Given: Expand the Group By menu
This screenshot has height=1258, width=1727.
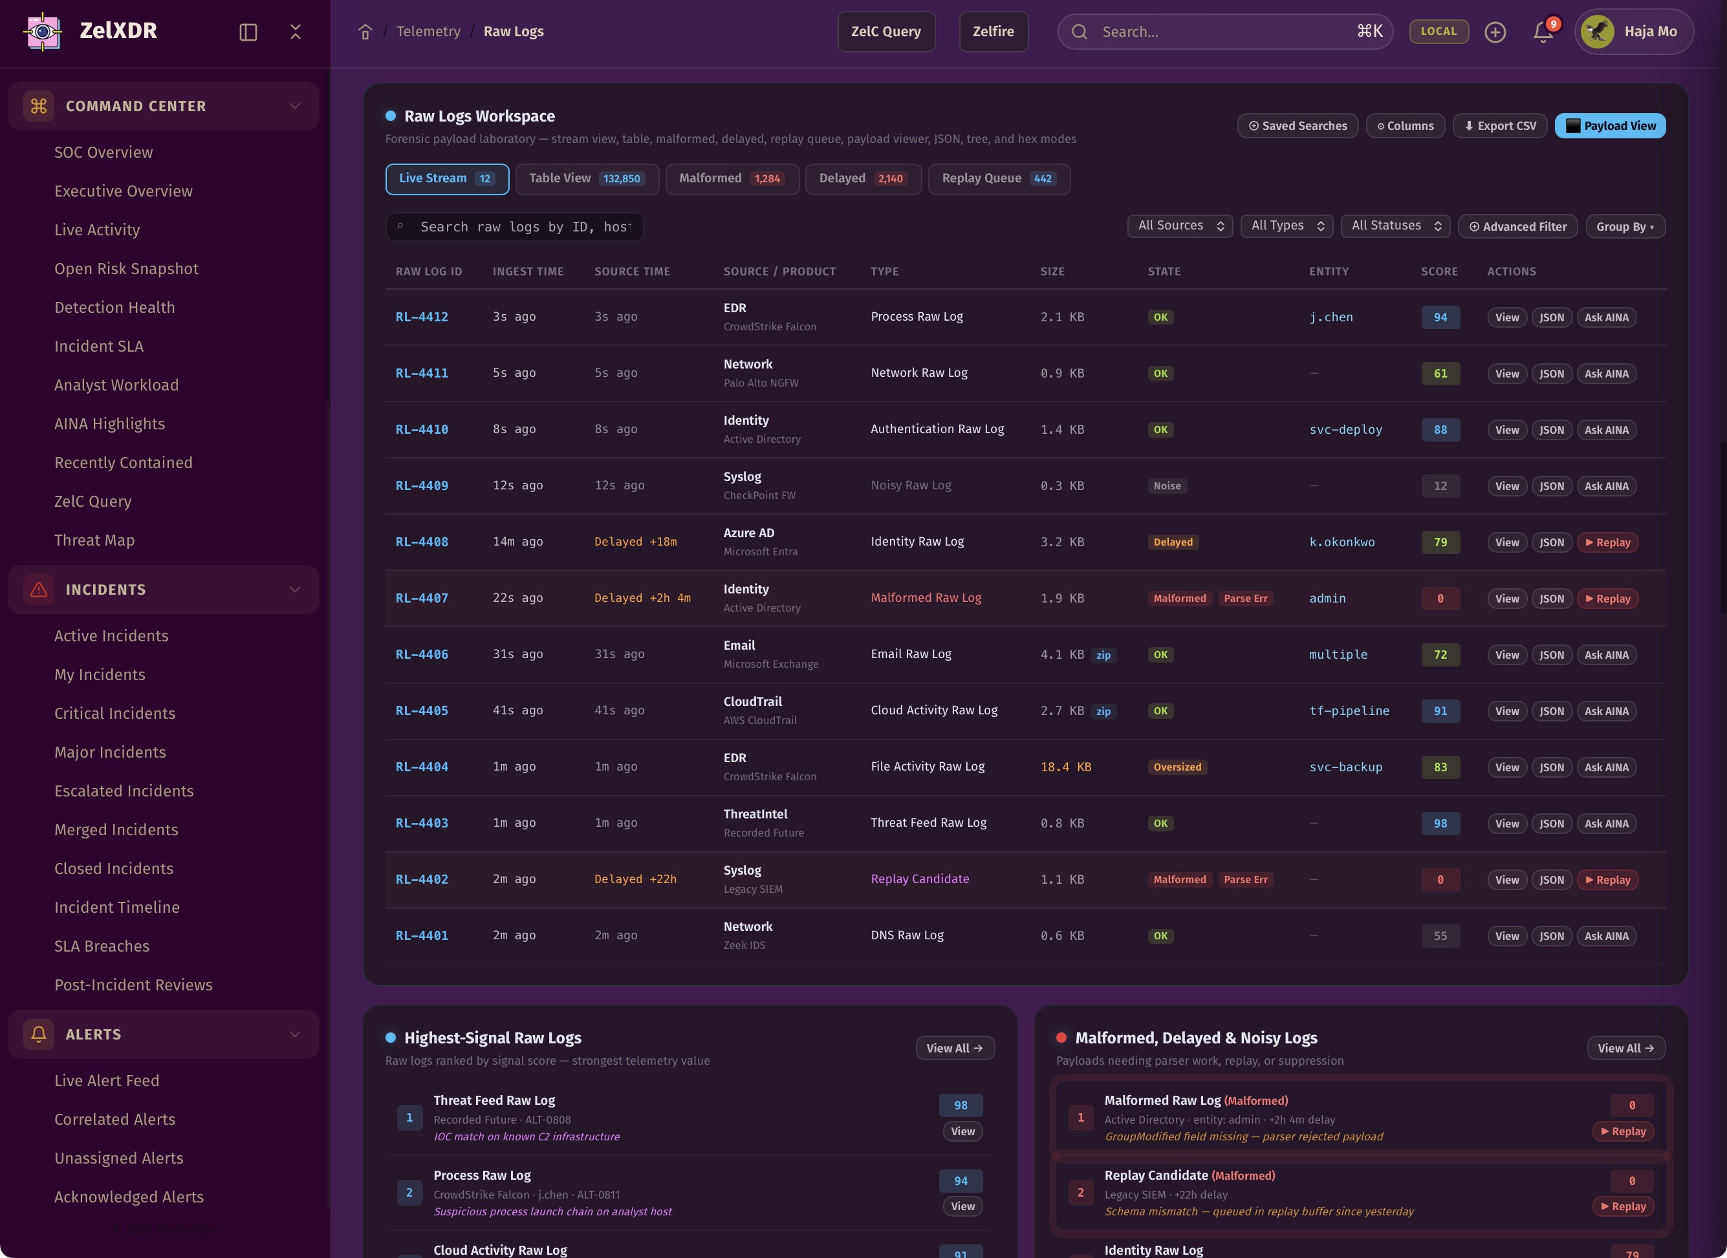Looking at the screenshot, I should [x=1625, y=227].
